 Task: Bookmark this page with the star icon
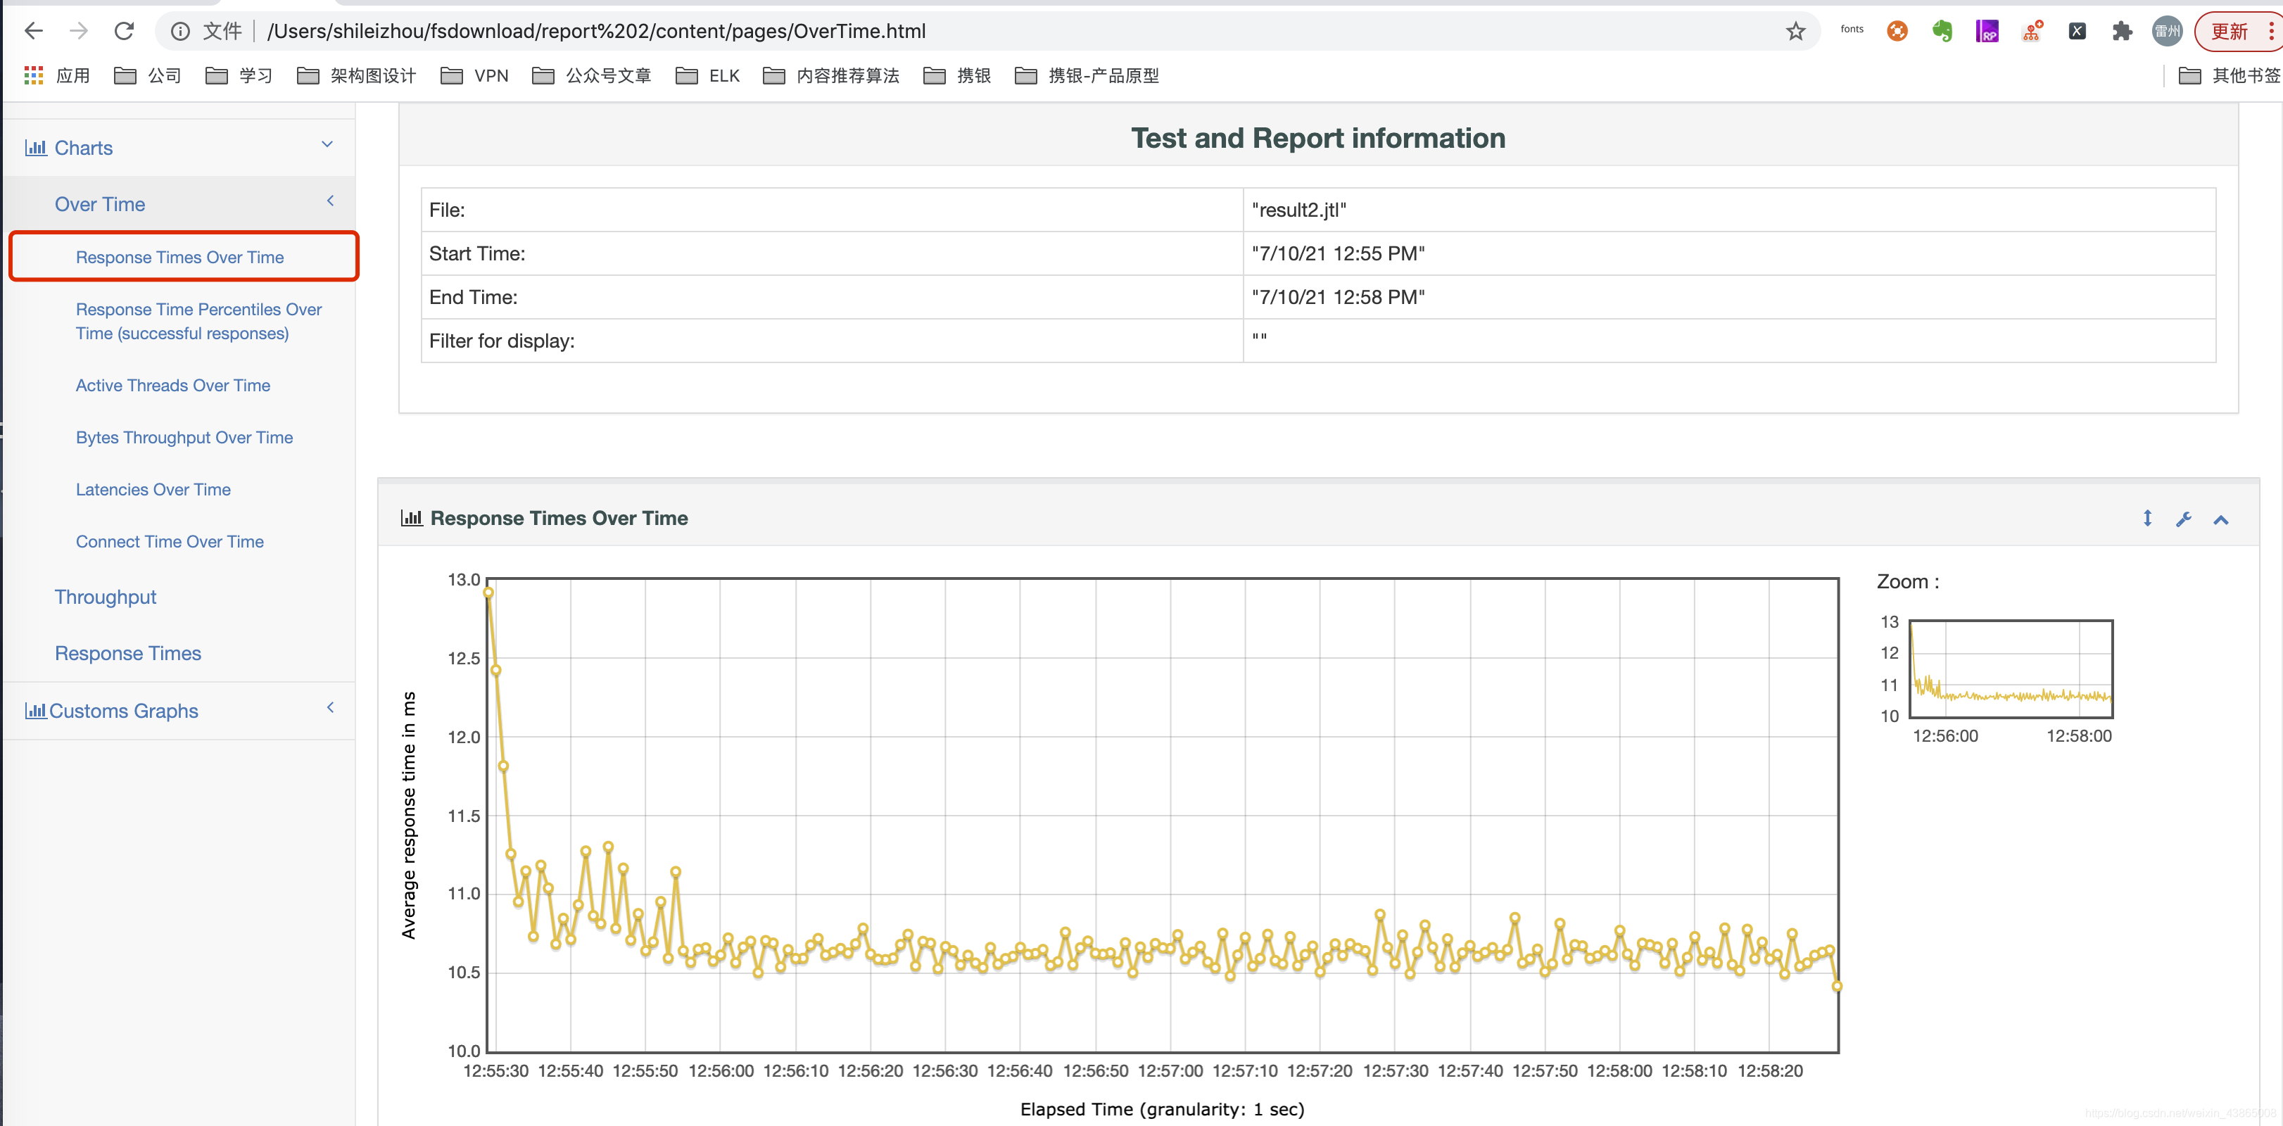pos(1795,31)
